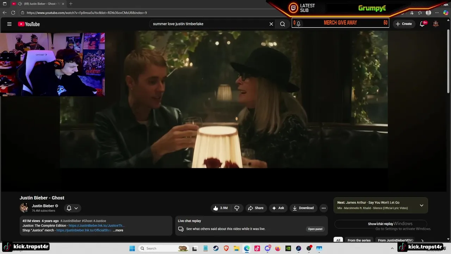This screenshot has height=254, width=451.
Task: Mute the tab via speaker icon
Action: pyautogui.click(x=20, y=4)
